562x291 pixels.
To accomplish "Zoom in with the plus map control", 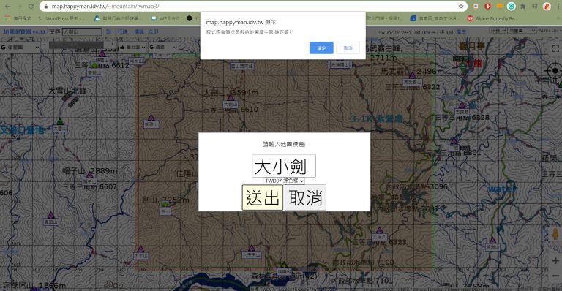I will pos(555,261).
